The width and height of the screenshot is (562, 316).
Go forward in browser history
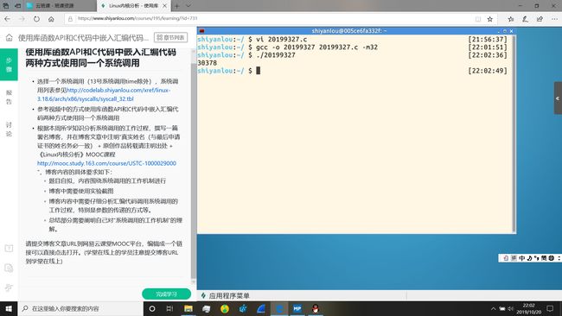pos(22,19)
